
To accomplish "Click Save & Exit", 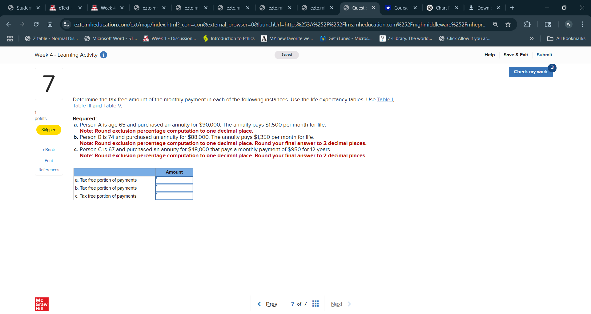I will click(516, 55).
